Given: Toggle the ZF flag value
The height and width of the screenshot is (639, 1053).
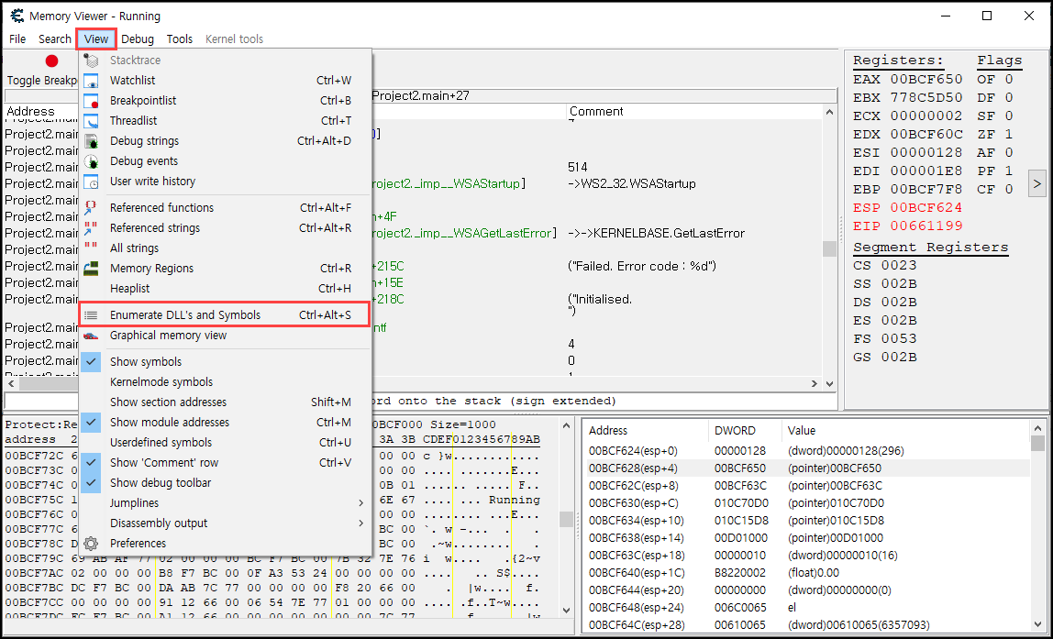Looking at the screenshot, I should (x=1009, y=134).
